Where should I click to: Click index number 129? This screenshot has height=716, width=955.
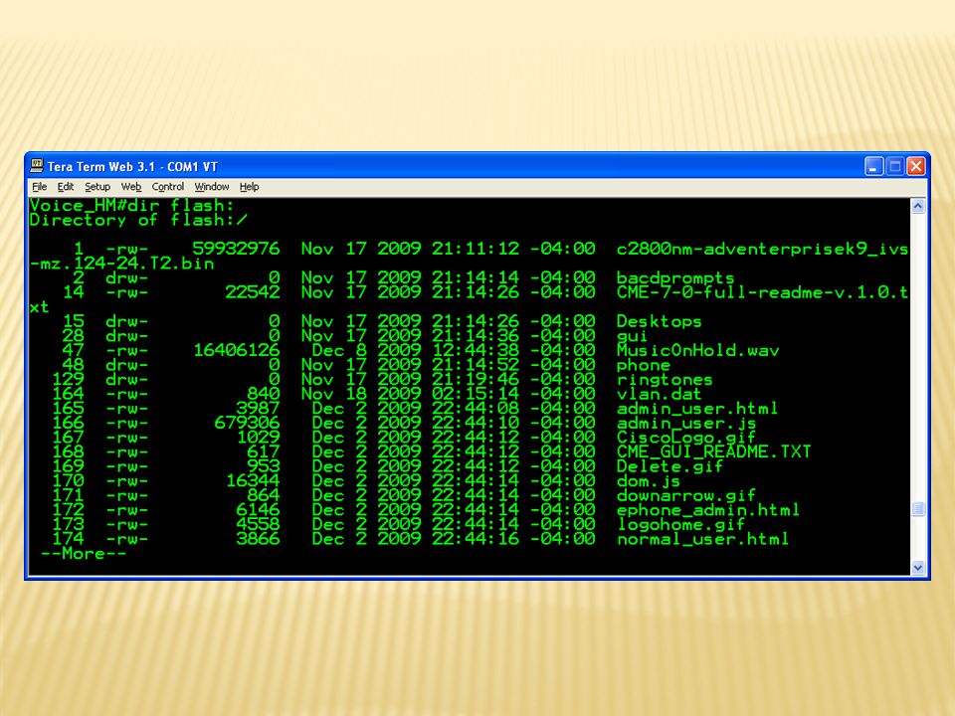point(69,380)
